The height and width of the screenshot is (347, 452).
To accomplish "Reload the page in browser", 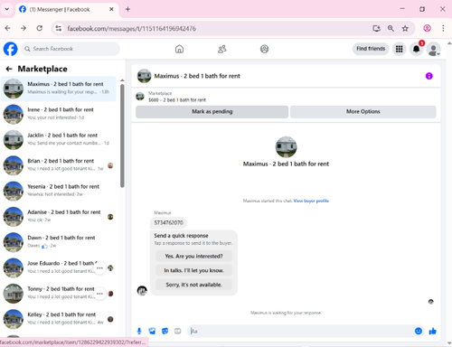I will [40, 28].
